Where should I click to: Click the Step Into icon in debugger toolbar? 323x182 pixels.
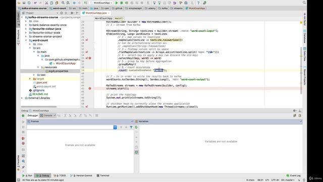click(70, 116)
